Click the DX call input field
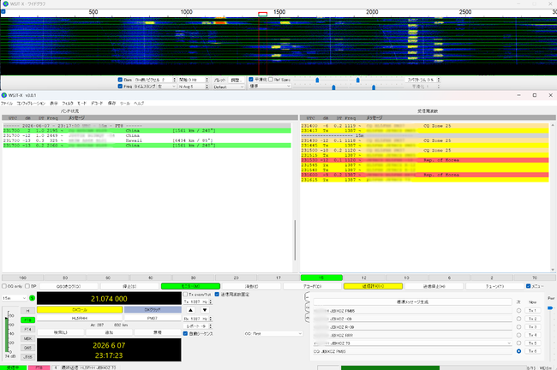557x370 pixels. pos(80,318)
